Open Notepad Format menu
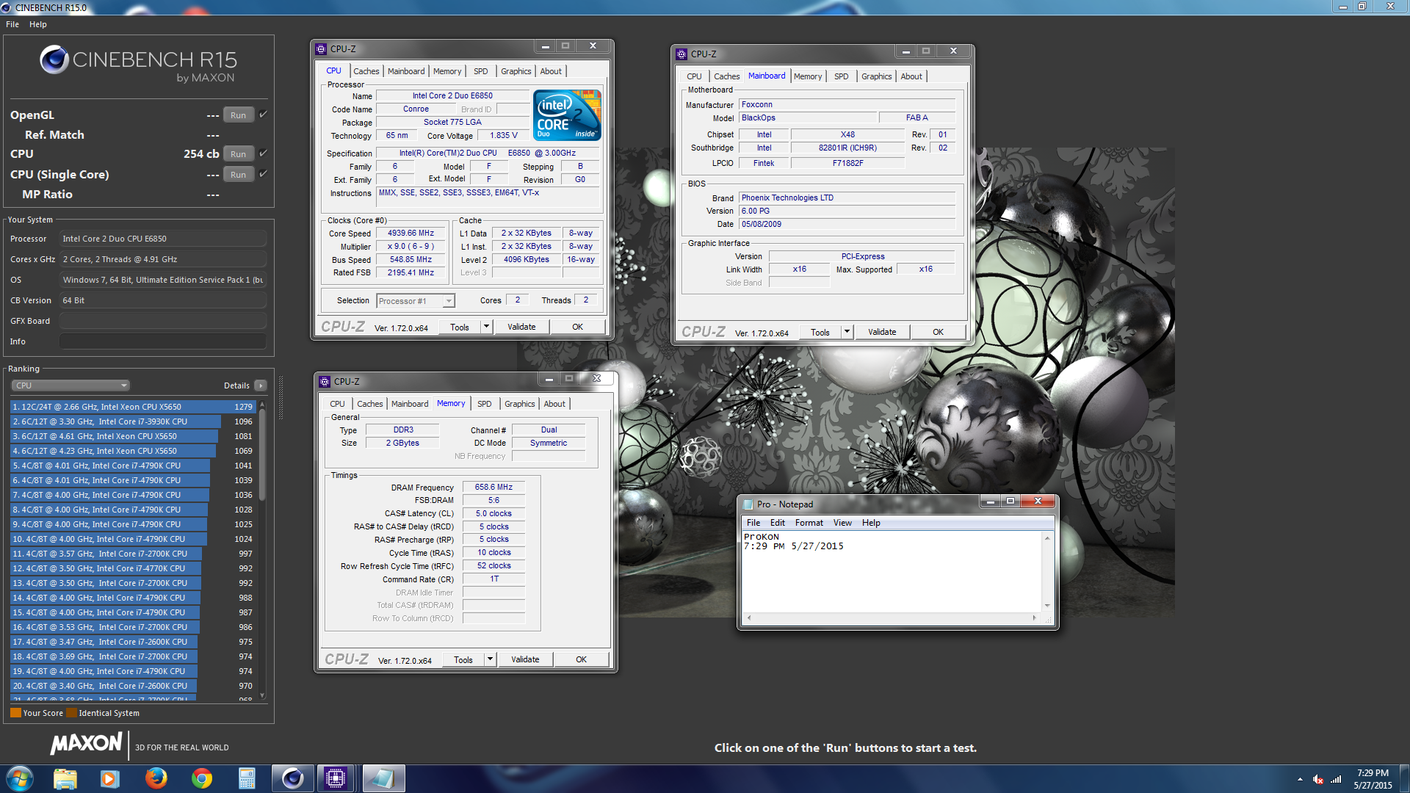 pos(809,523)
